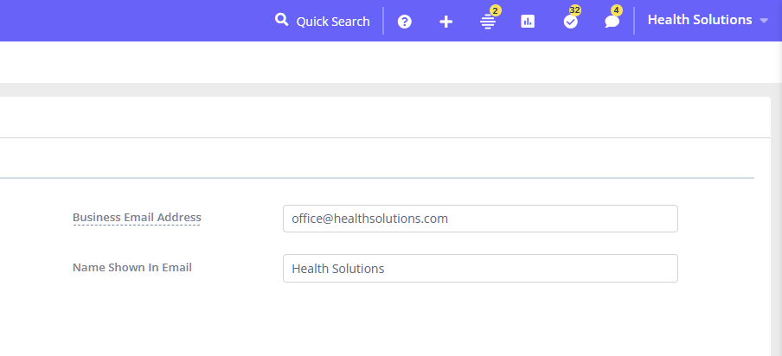Click the Name Shown In Email label
The width and height of the screenshot is (782, 356).
coord(132,268)
